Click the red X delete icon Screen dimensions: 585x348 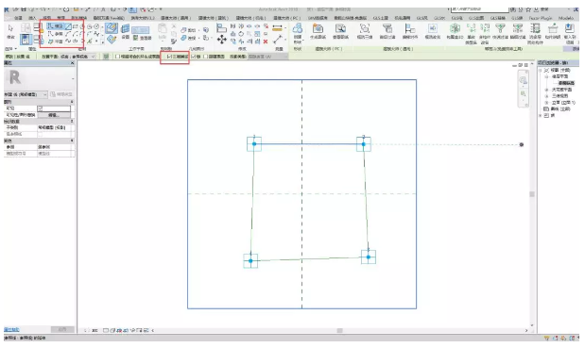point(266,41)
